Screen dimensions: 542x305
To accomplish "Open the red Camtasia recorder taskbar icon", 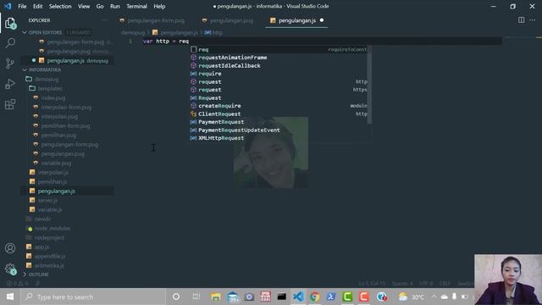I will tap(364, 297).
